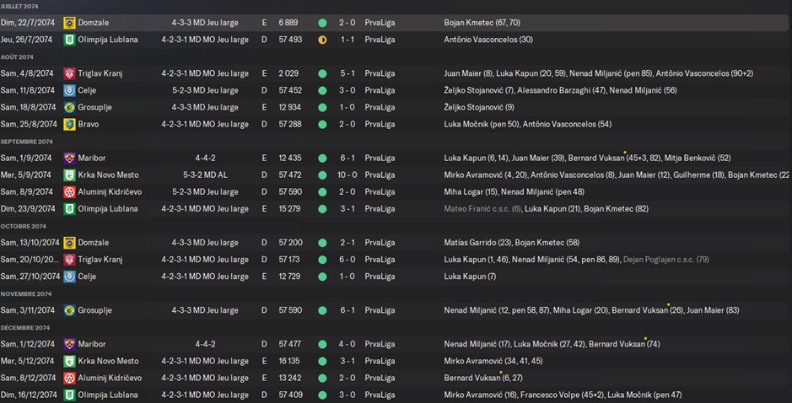Select PrvaLiga competition on 16/12/2074 row

click(380, 395)
